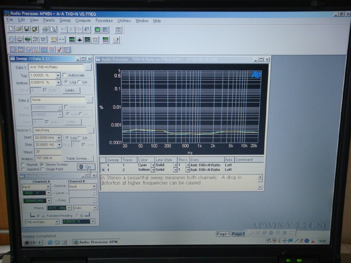Screen dimensions: 351x263
Task: Open Print Preview magnifier icon
Action: pos(53,30)
